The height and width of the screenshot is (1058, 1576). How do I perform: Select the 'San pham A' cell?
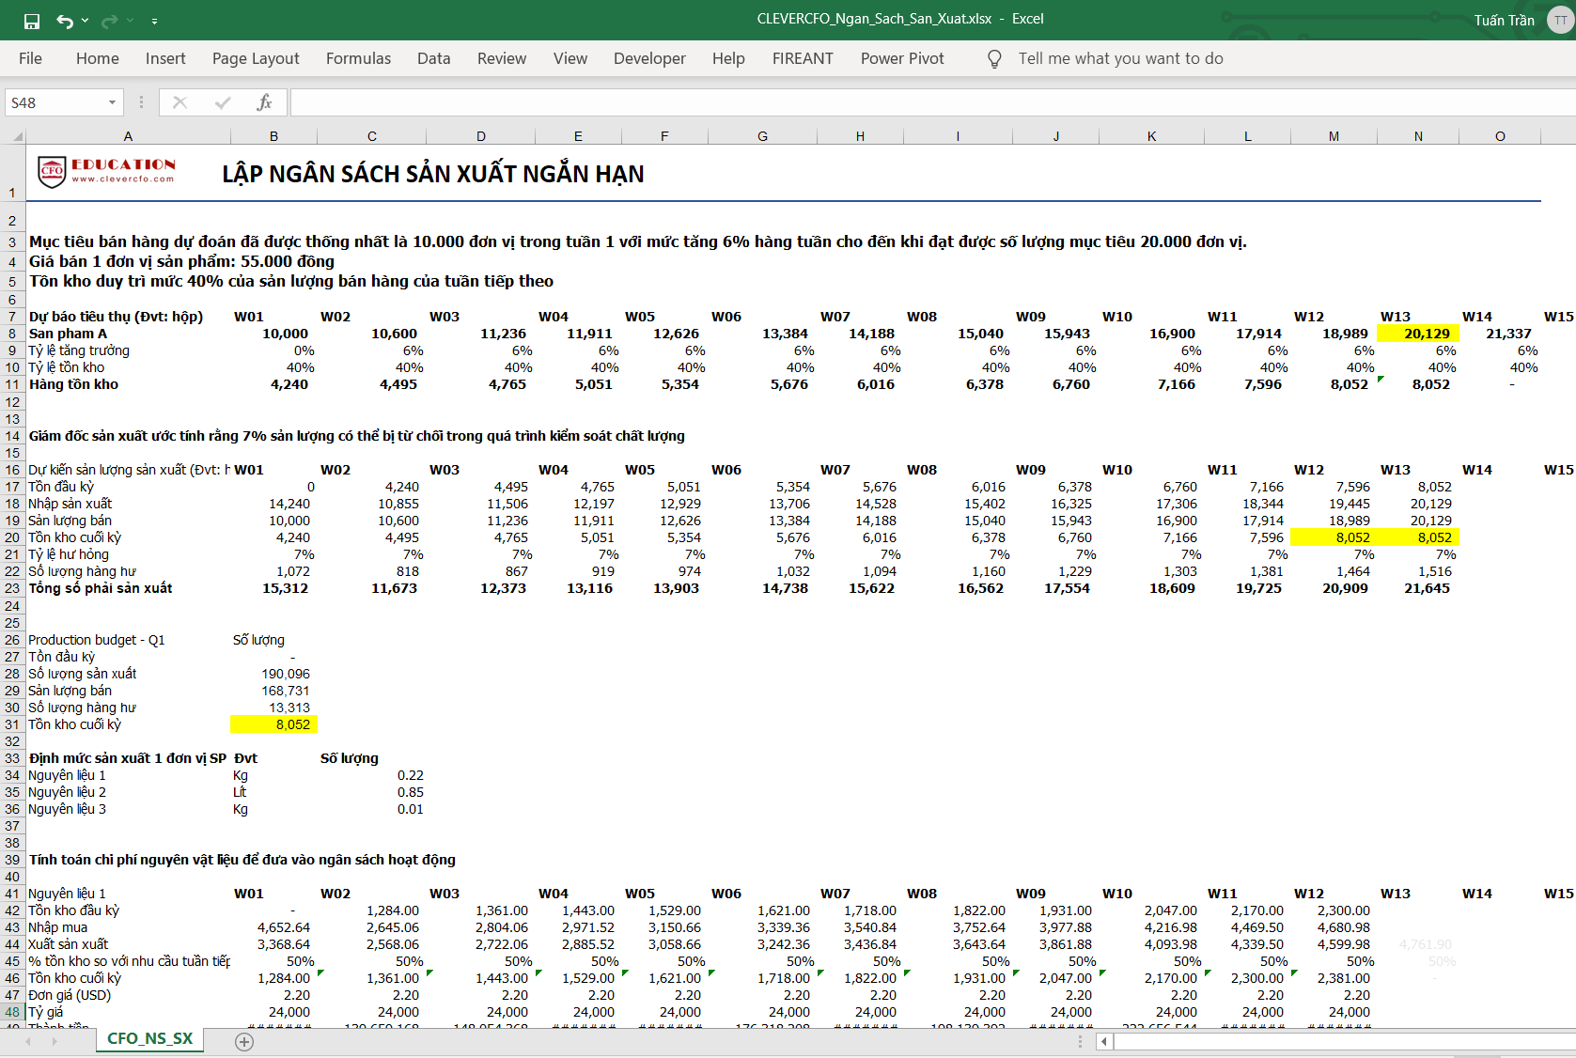click(x=128, y=334)
